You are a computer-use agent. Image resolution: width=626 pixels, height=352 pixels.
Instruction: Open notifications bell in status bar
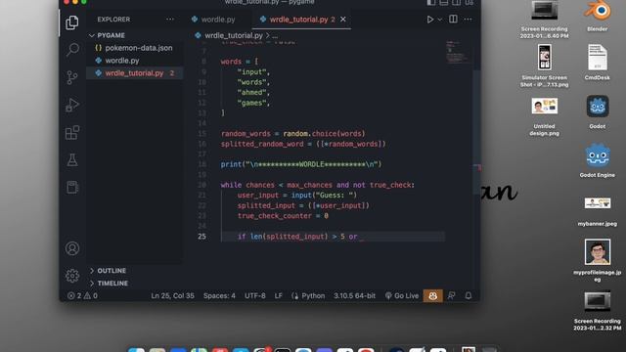pyautogui.click(x=469, y=295)
